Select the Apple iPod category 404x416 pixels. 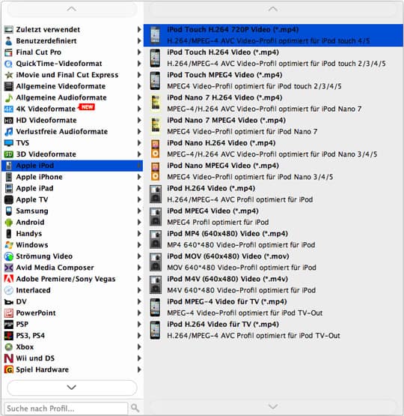click(72, 166)
